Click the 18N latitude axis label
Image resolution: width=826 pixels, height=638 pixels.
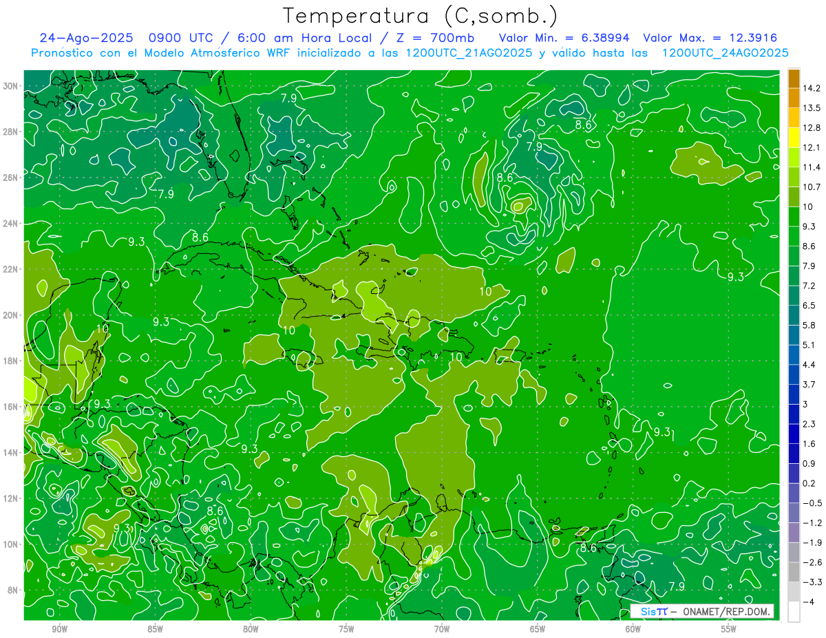[11, 361]
